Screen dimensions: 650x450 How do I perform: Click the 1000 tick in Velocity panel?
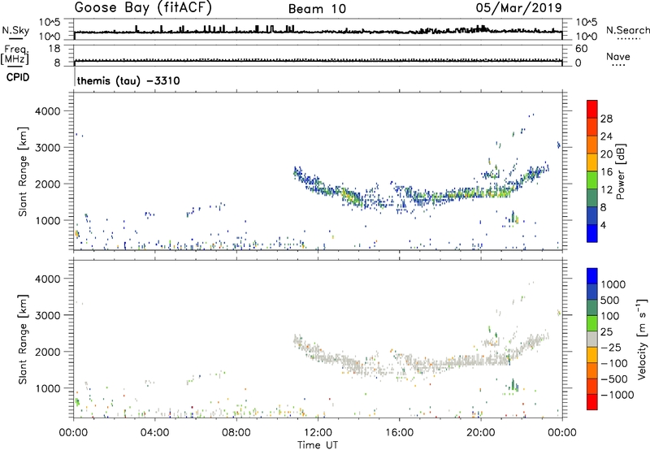click(x=48, y=388)
